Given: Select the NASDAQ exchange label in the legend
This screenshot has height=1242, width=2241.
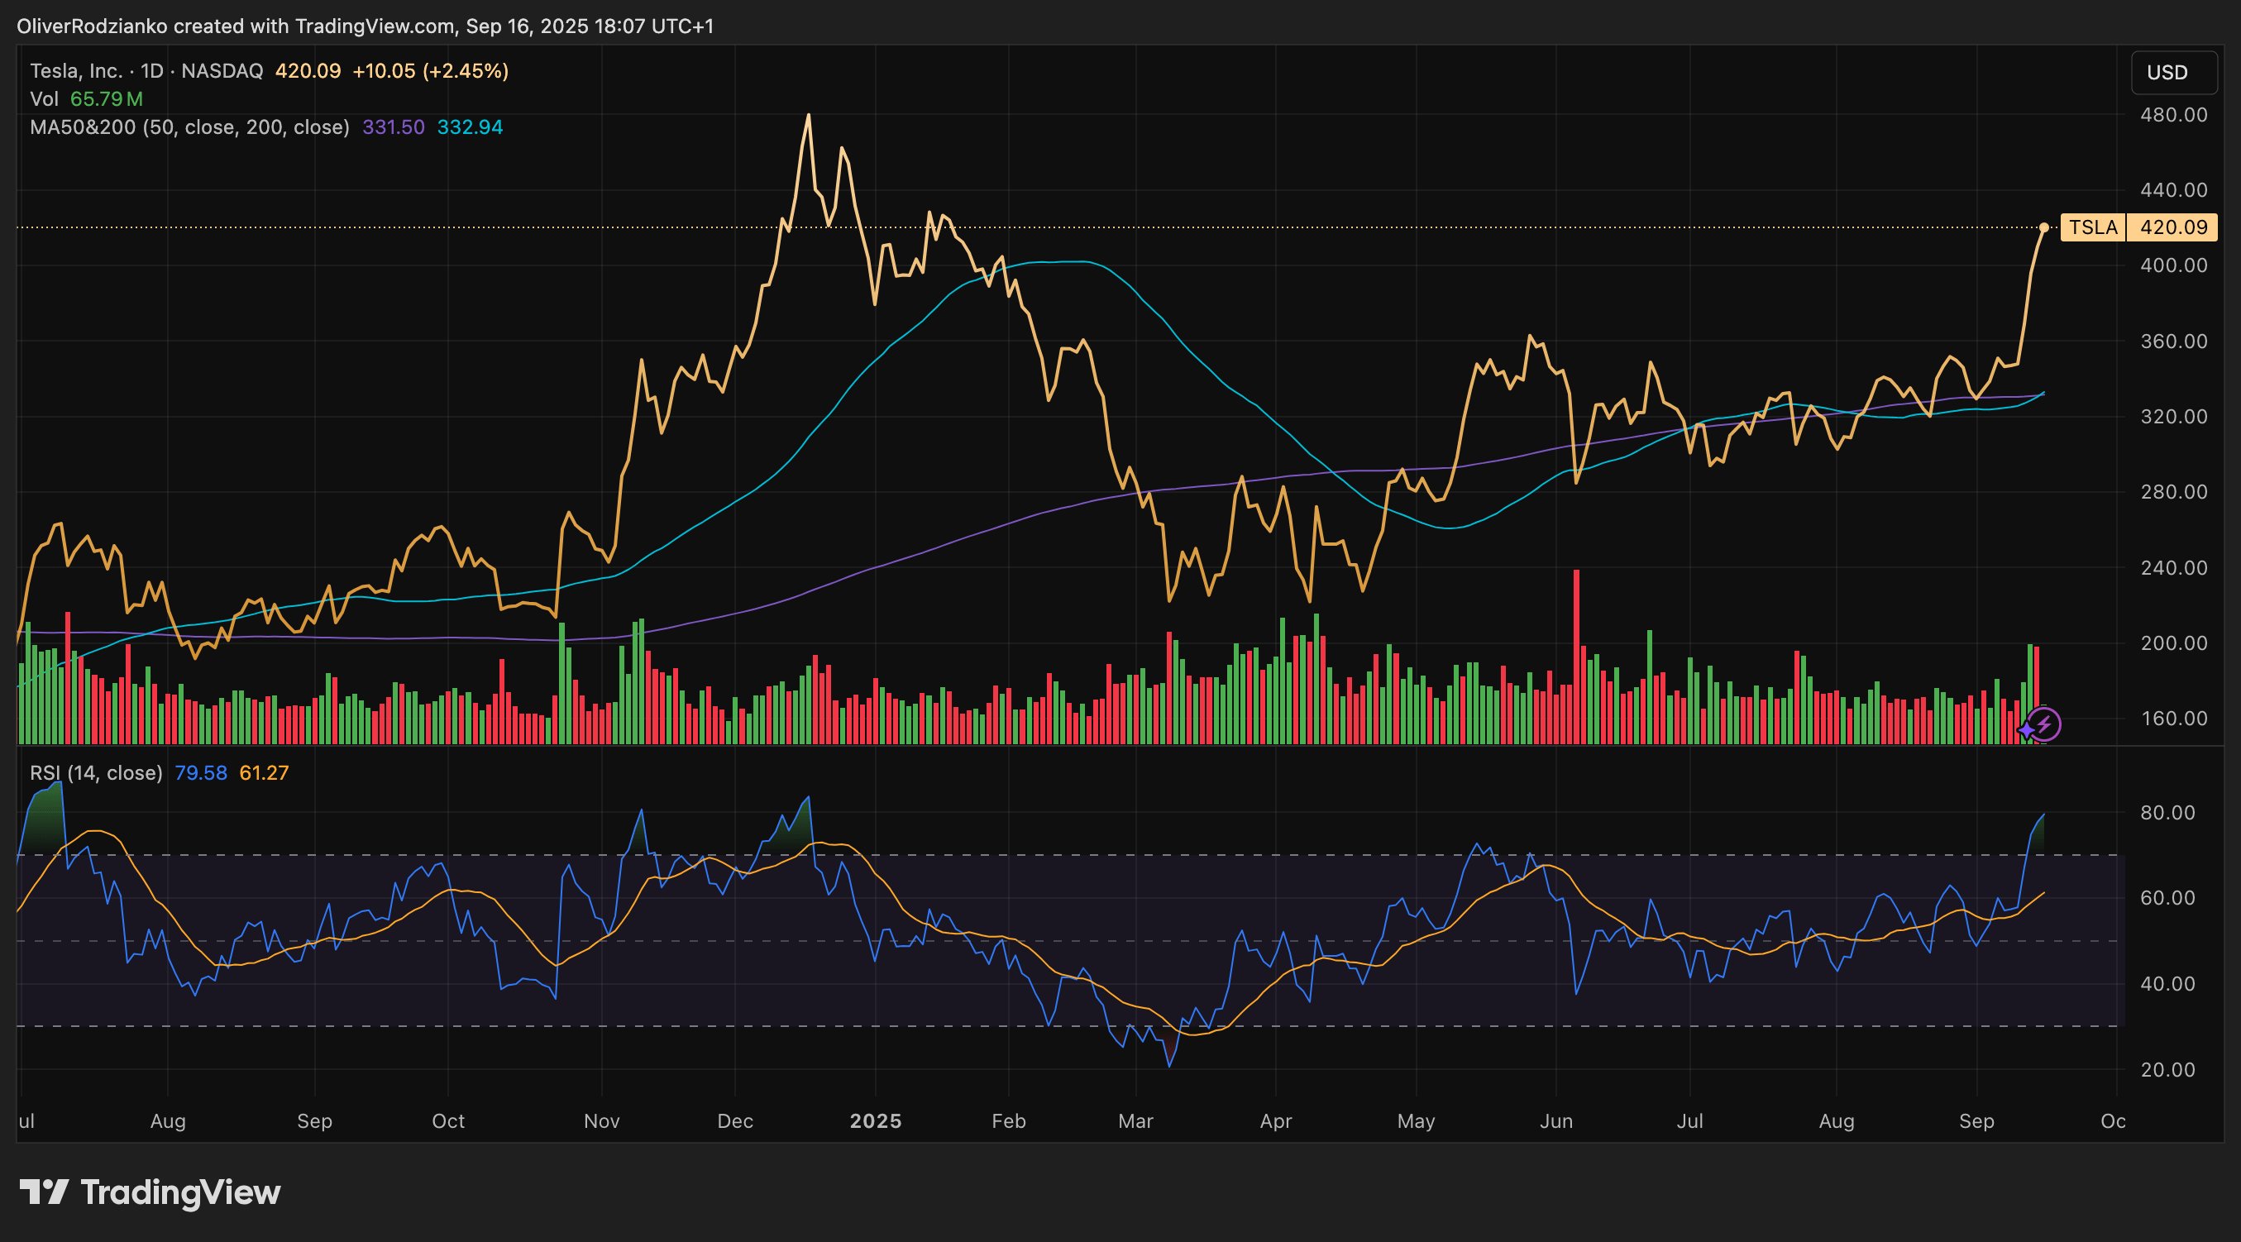Looking at the screenshot, I should 222,70.
